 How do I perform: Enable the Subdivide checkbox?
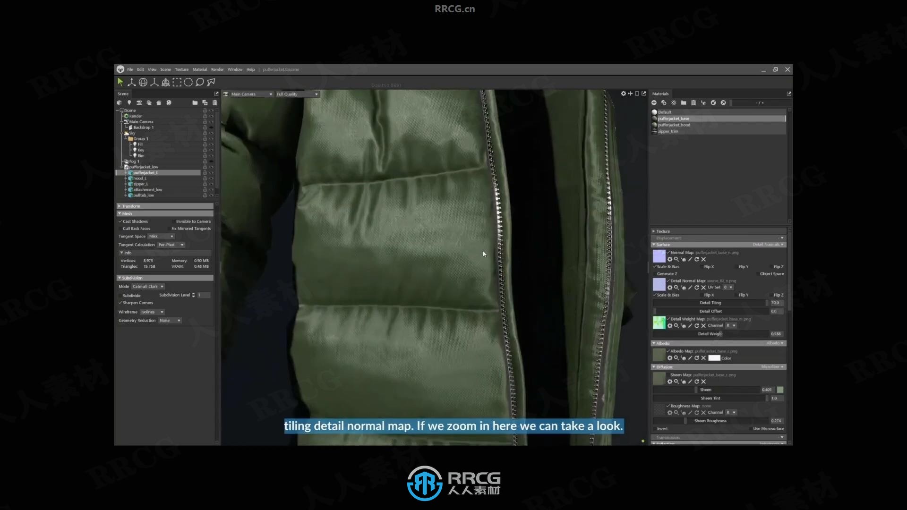tap(120, 296)
